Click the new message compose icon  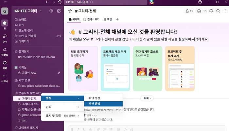[59, 11]
